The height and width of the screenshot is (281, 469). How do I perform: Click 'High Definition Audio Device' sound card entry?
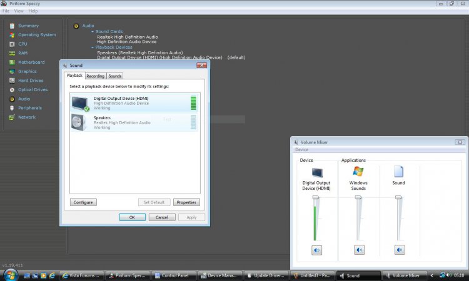click(127, 42)
